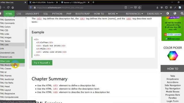
Task: Open Login Form how-to link
Action: pos(172,101)
